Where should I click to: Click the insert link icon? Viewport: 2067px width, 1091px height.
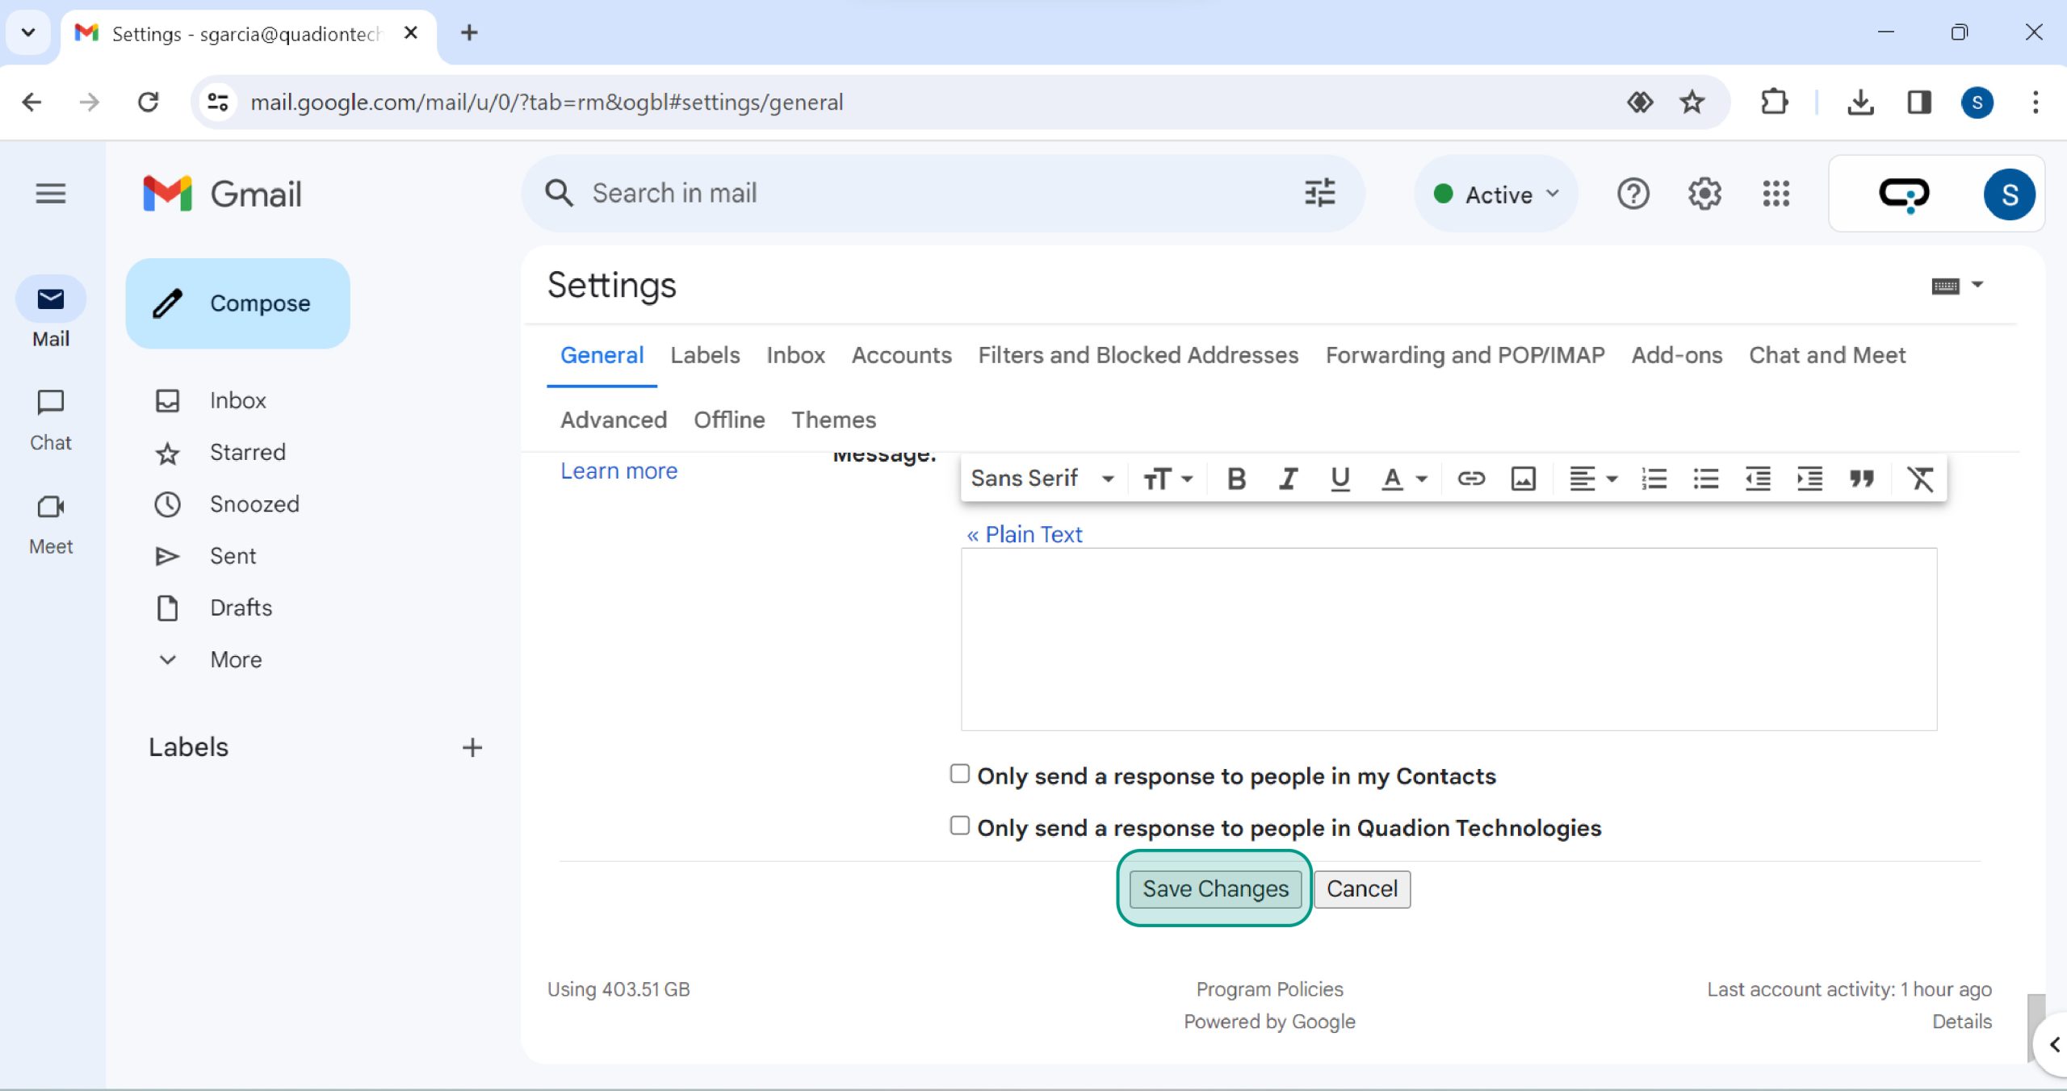[1470, 479]
